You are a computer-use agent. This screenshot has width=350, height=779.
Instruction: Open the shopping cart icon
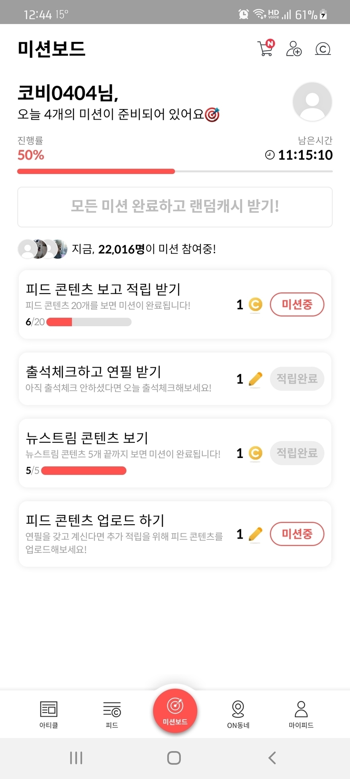(x=265, y=49)
